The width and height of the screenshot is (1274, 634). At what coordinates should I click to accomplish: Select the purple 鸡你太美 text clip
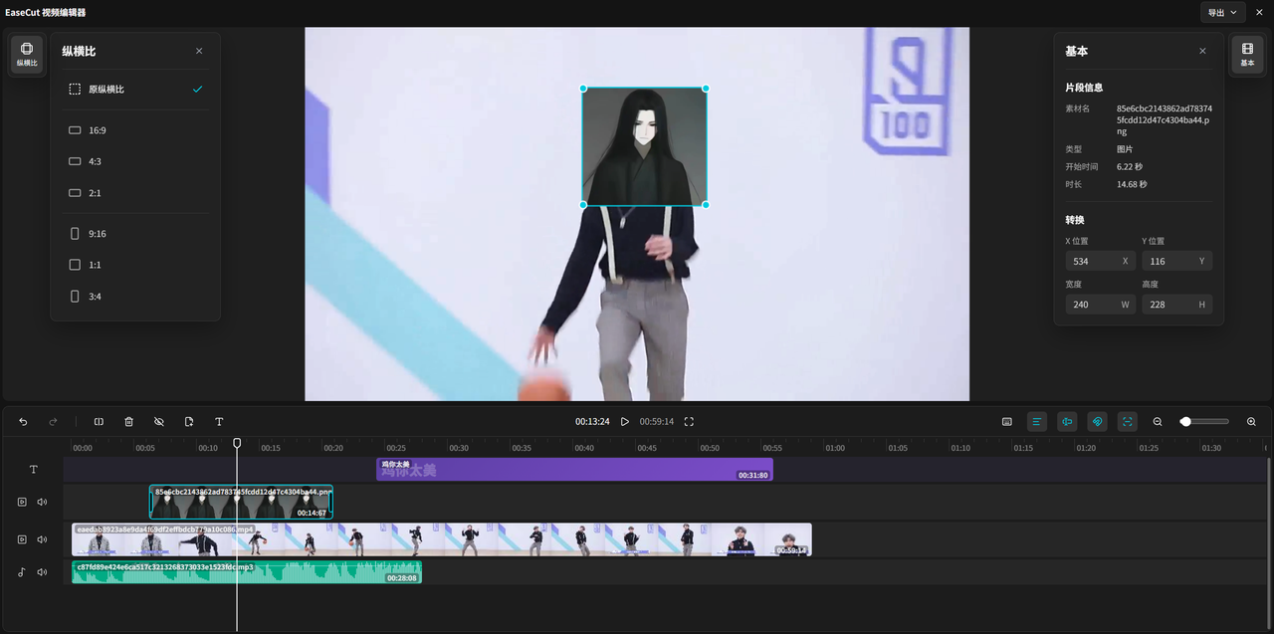tap(574, 469)
